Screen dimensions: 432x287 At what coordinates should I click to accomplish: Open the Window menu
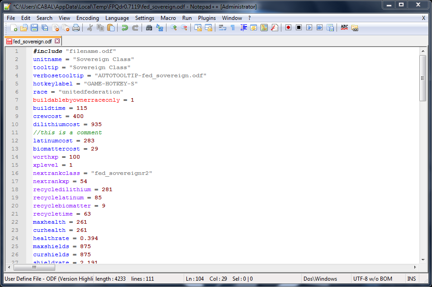coord(232,18)
